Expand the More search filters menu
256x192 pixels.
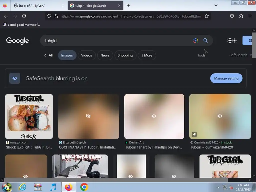tap(147, 55)
